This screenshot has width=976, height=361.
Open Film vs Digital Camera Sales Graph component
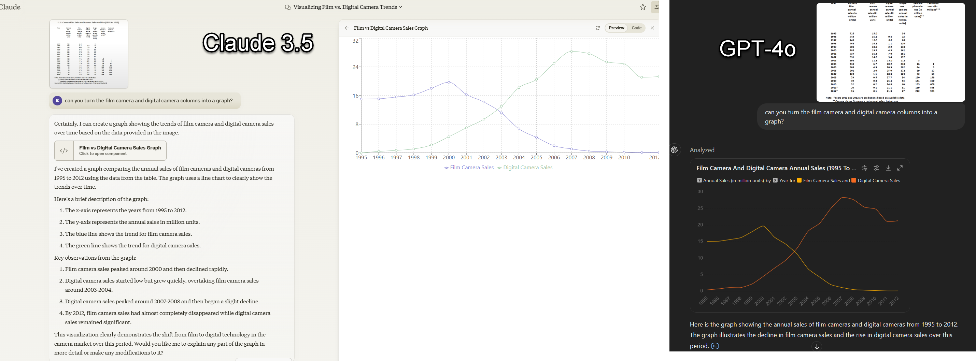point(110,151)
